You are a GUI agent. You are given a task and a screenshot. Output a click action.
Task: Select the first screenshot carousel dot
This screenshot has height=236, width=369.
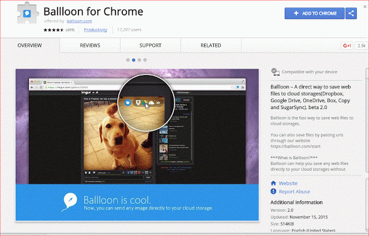pyautogui.click(x=128, y=60)
